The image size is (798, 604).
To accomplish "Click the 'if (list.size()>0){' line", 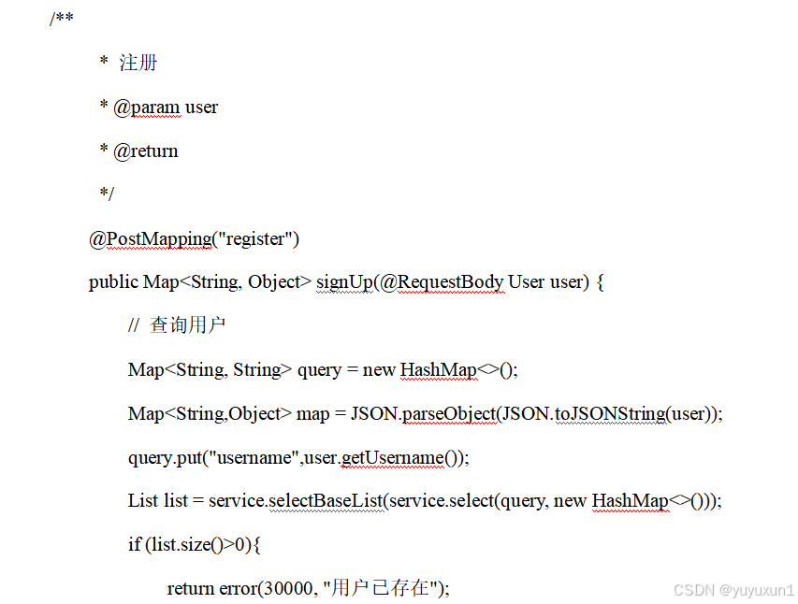I will pyautogui.click(x=195, y=545).
